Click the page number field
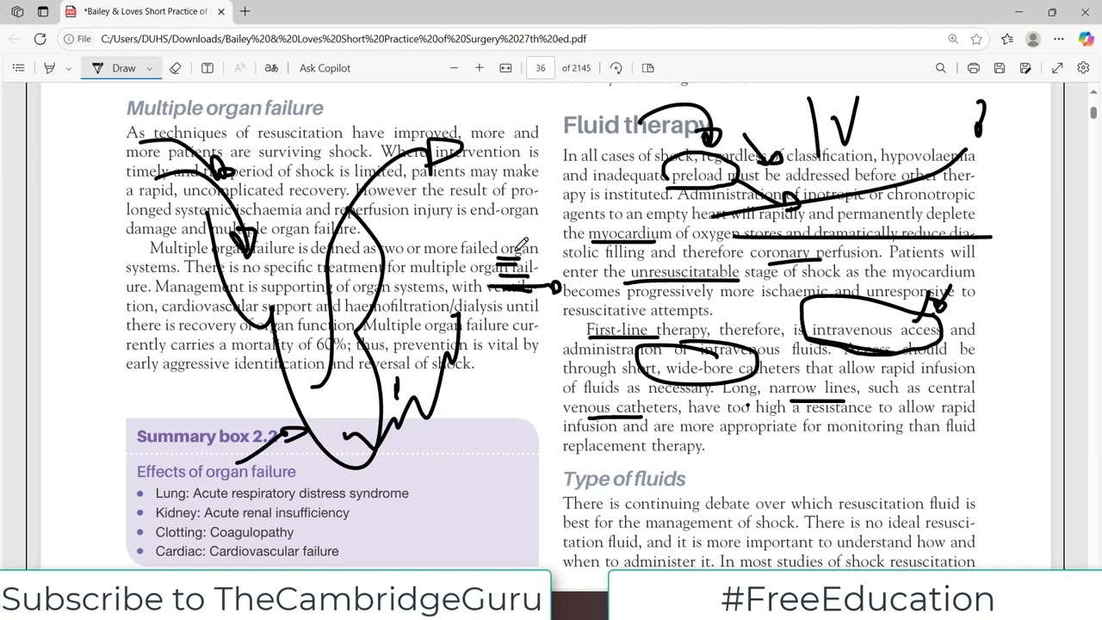 coord(541,68)
